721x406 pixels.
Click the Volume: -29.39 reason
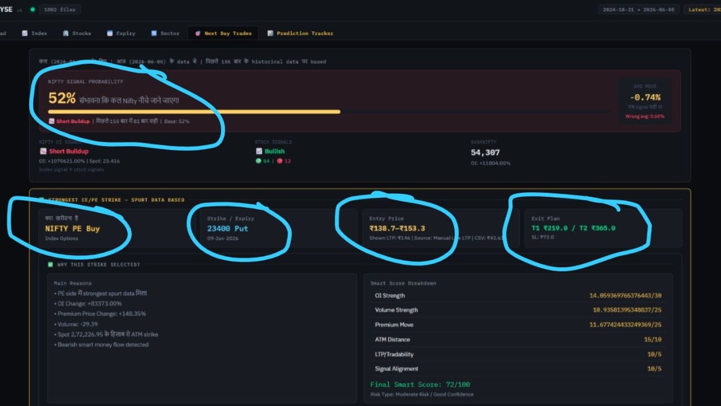(76, 324)
